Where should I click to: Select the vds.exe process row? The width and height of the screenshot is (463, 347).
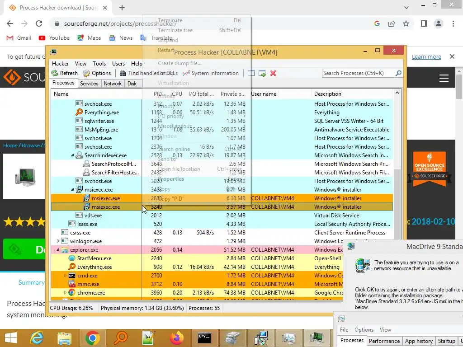point(222,216)
